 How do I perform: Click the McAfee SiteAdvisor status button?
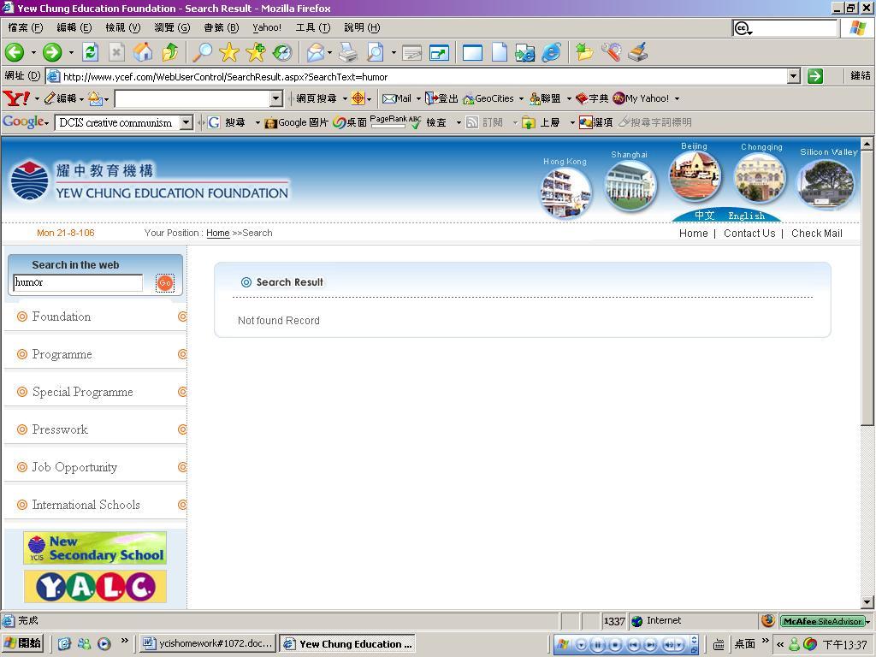point(824,621)
